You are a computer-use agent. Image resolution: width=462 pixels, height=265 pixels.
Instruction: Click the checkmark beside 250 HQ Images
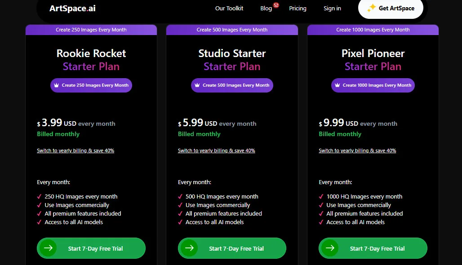coord(40,196)
